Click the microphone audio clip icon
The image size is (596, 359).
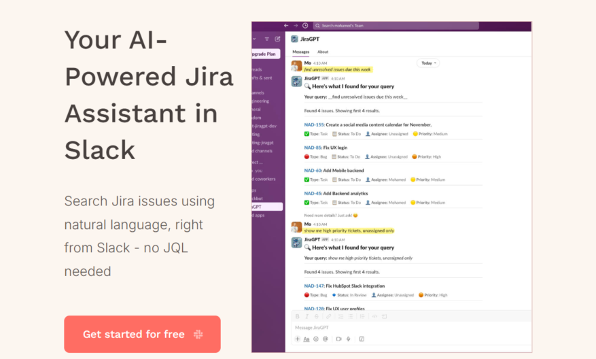point(348,339)
